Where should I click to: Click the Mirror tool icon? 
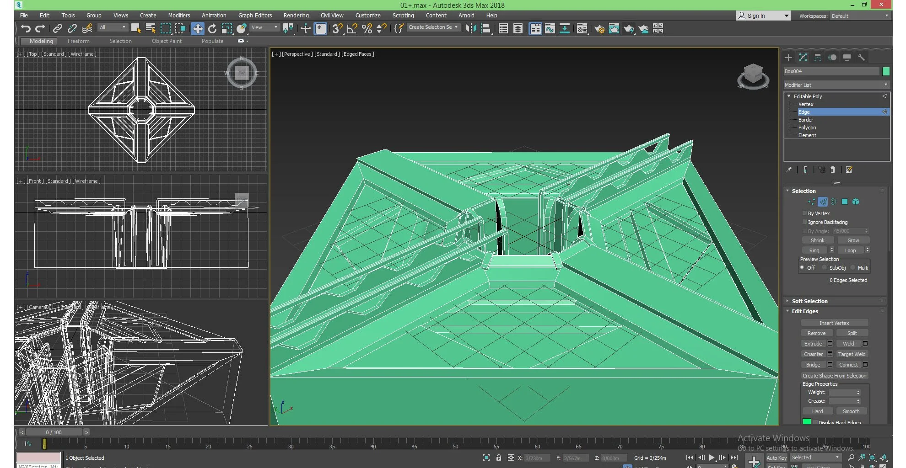coord(470,29)
